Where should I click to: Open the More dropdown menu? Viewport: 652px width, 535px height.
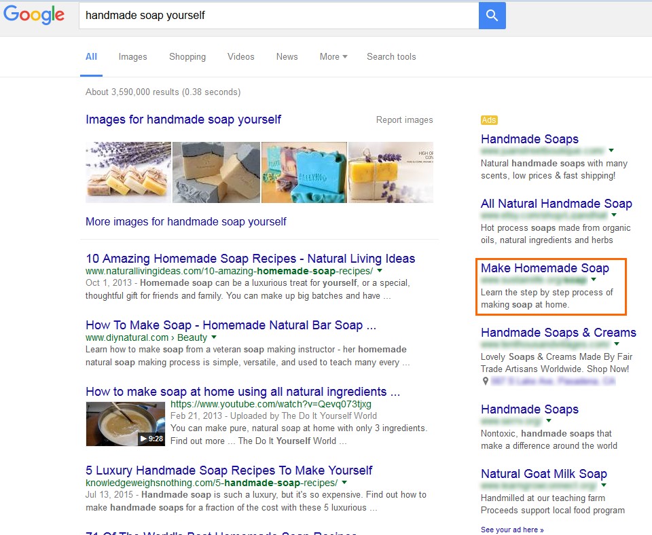pyautogui.click(x=333, y=56)
